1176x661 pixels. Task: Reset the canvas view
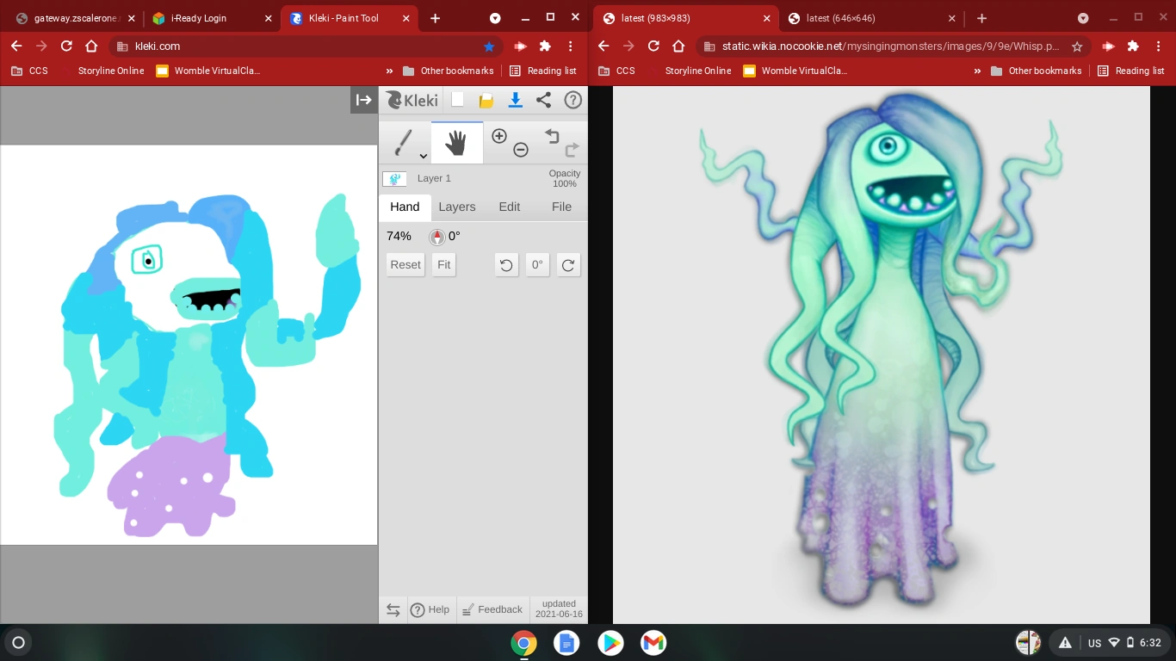405,264
